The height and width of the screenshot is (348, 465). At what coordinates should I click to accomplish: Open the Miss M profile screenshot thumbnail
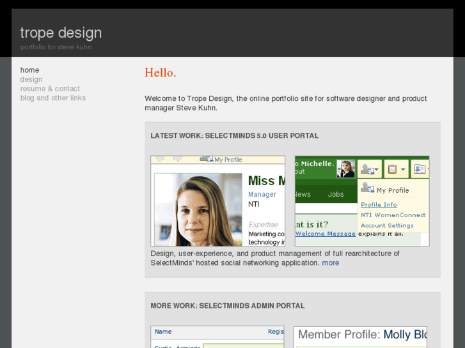click(x=218, y=201)
